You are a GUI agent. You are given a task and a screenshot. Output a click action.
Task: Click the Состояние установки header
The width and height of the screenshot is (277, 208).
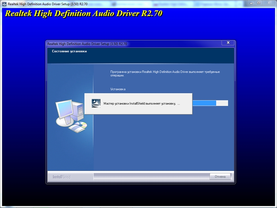tap(69, 51)
